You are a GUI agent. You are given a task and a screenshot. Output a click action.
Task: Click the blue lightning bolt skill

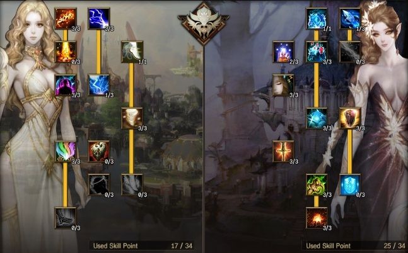[99, 19]
